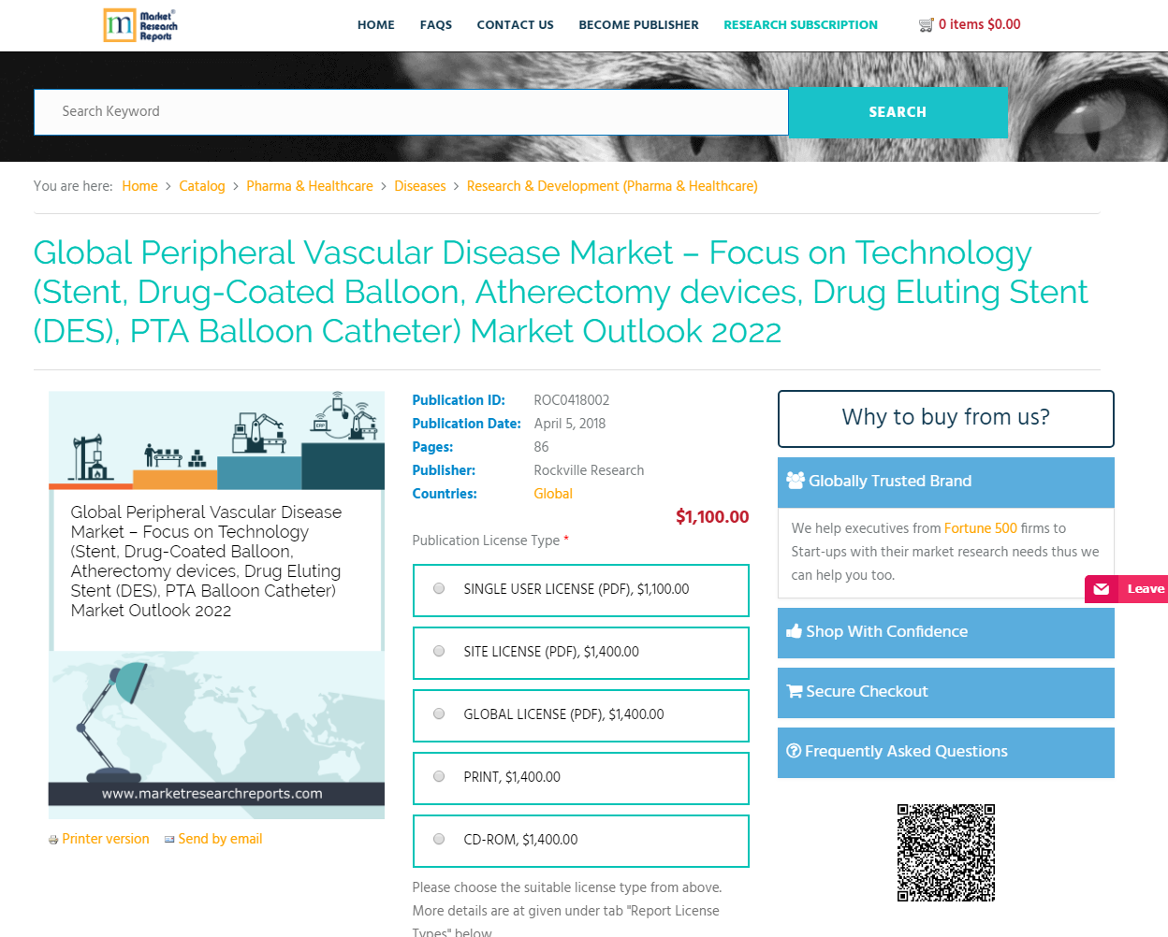Open the BECOME PUBLISHER menu item
Image resolution: width=1168 pixels, height=937 pixels.
point(638,25)
